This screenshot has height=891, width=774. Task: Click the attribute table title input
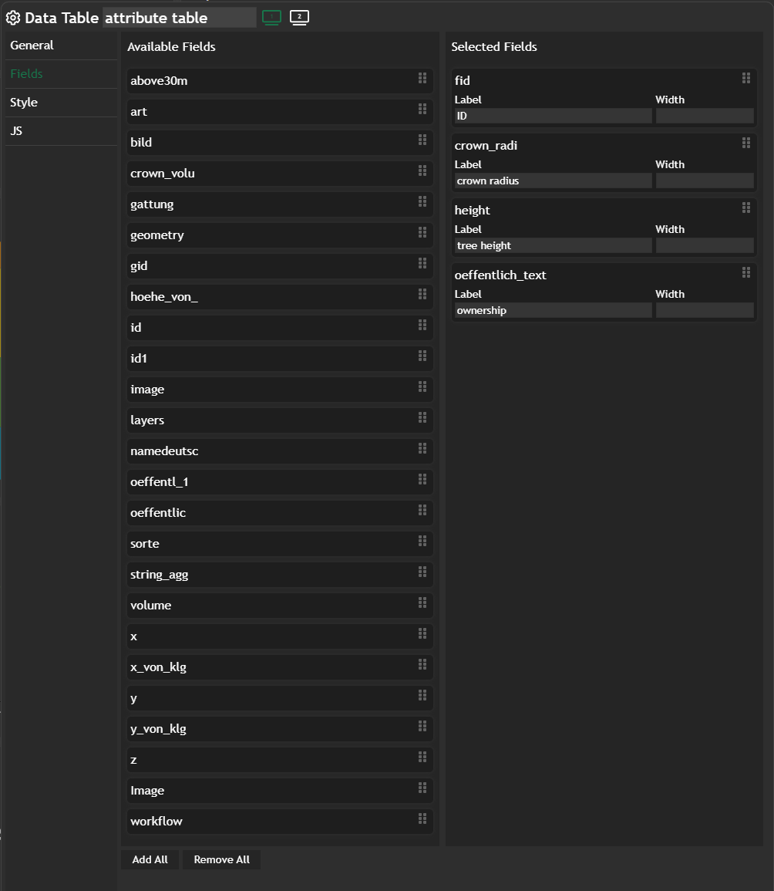179,17
